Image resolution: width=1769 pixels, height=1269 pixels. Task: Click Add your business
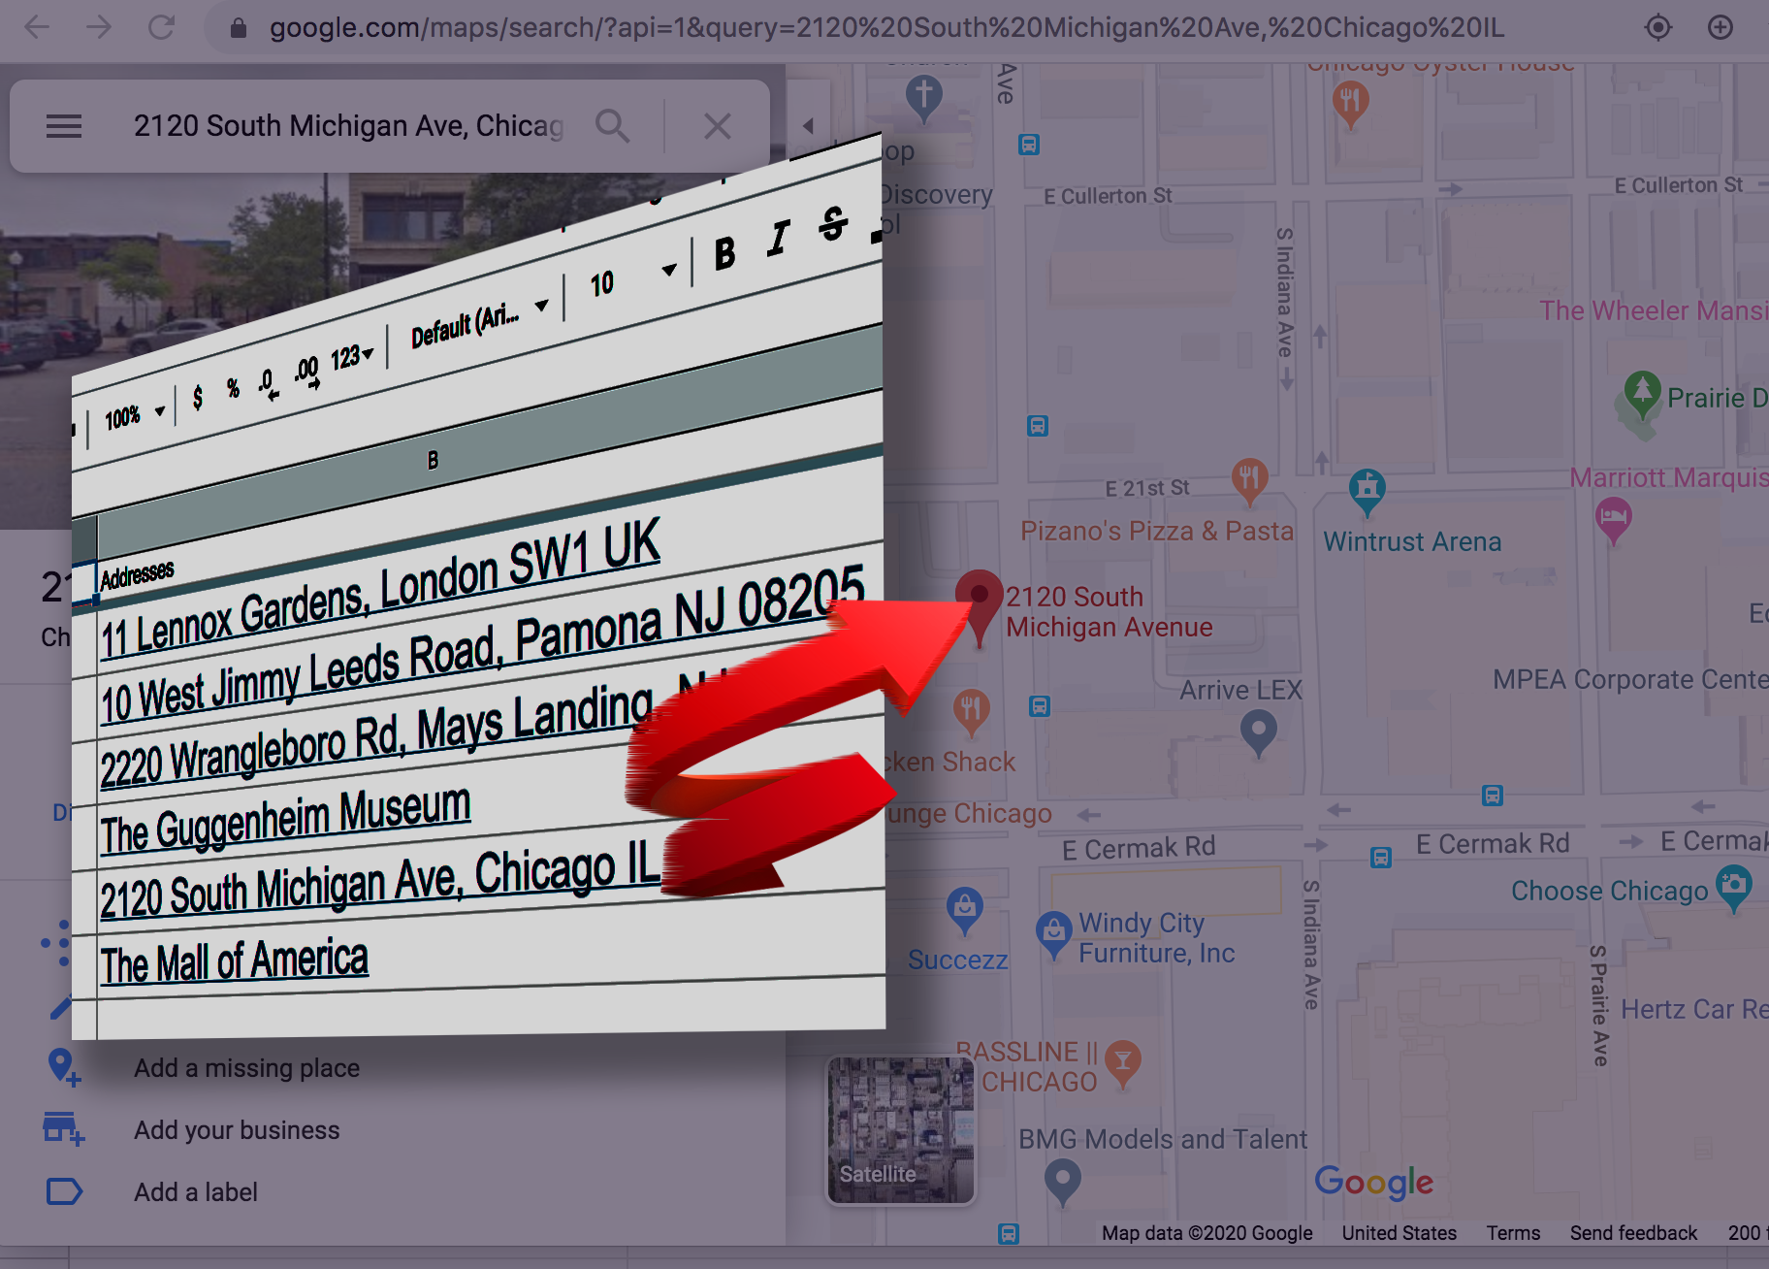pos(237,1130)
